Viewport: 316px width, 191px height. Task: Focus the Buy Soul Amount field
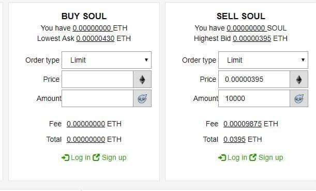click(98, 98)
